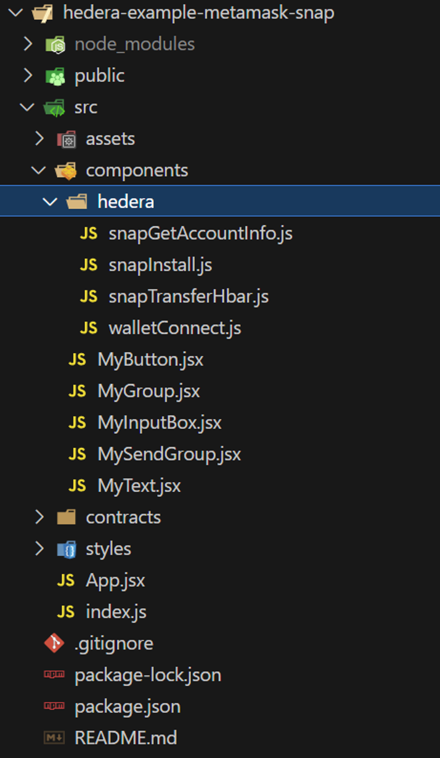
Task: Open the MyButton.jsx file
Action: [x=150, y=359]
